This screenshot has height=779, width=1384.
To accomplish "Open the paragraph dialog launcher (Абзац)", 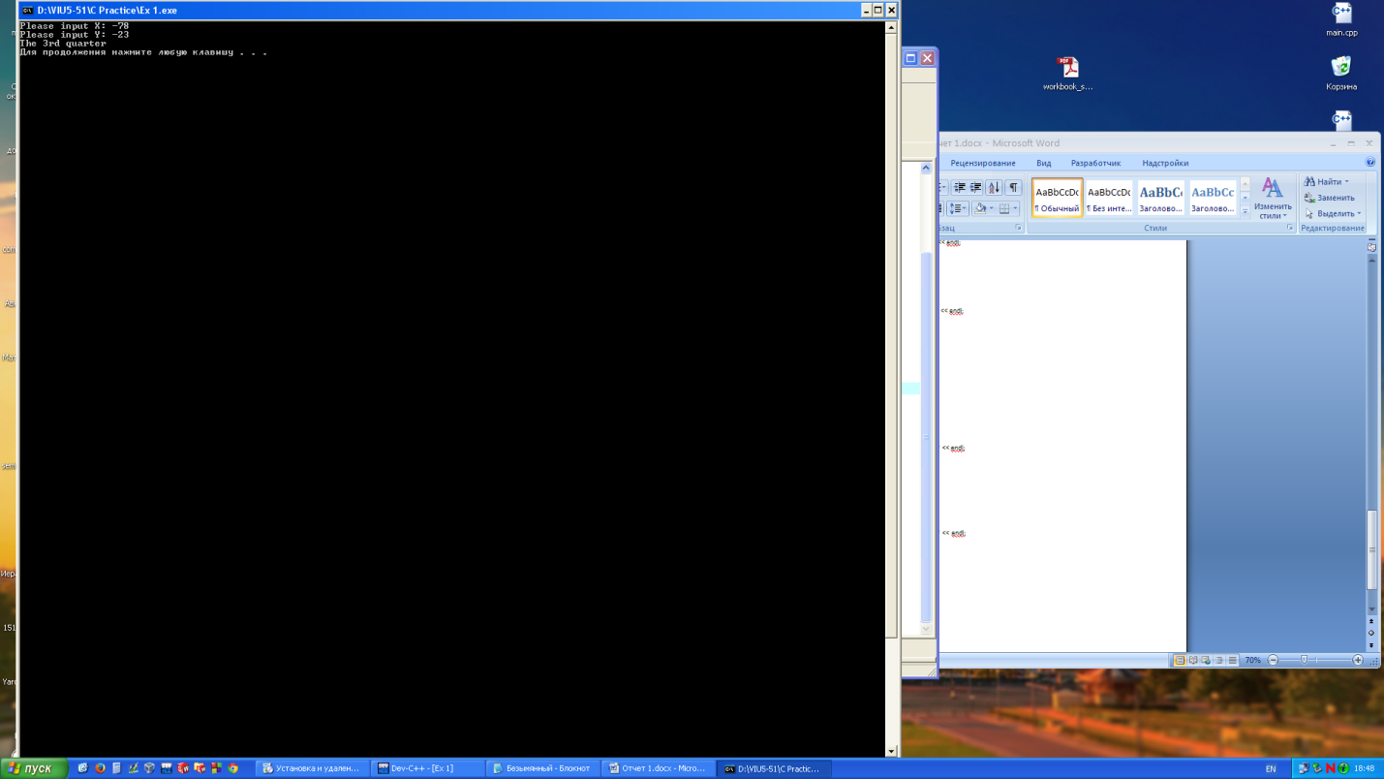I will (x=1018, y=228).
